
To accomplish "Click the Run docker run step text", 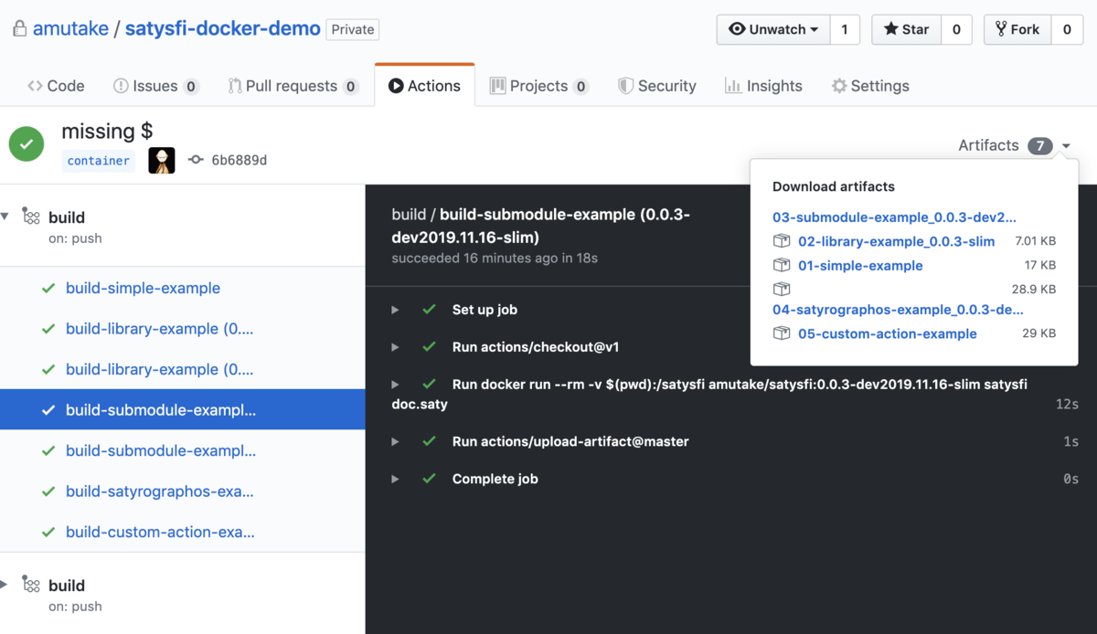I will (708, 394).
